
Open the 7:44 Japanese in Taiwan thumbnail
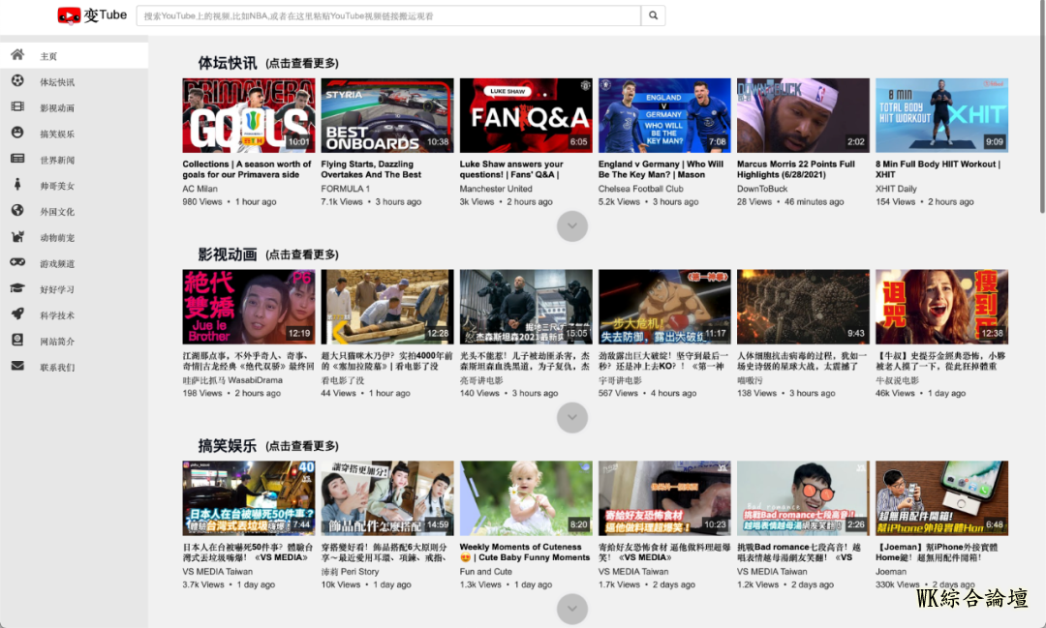pyautogui.click(x=249, y=498)
